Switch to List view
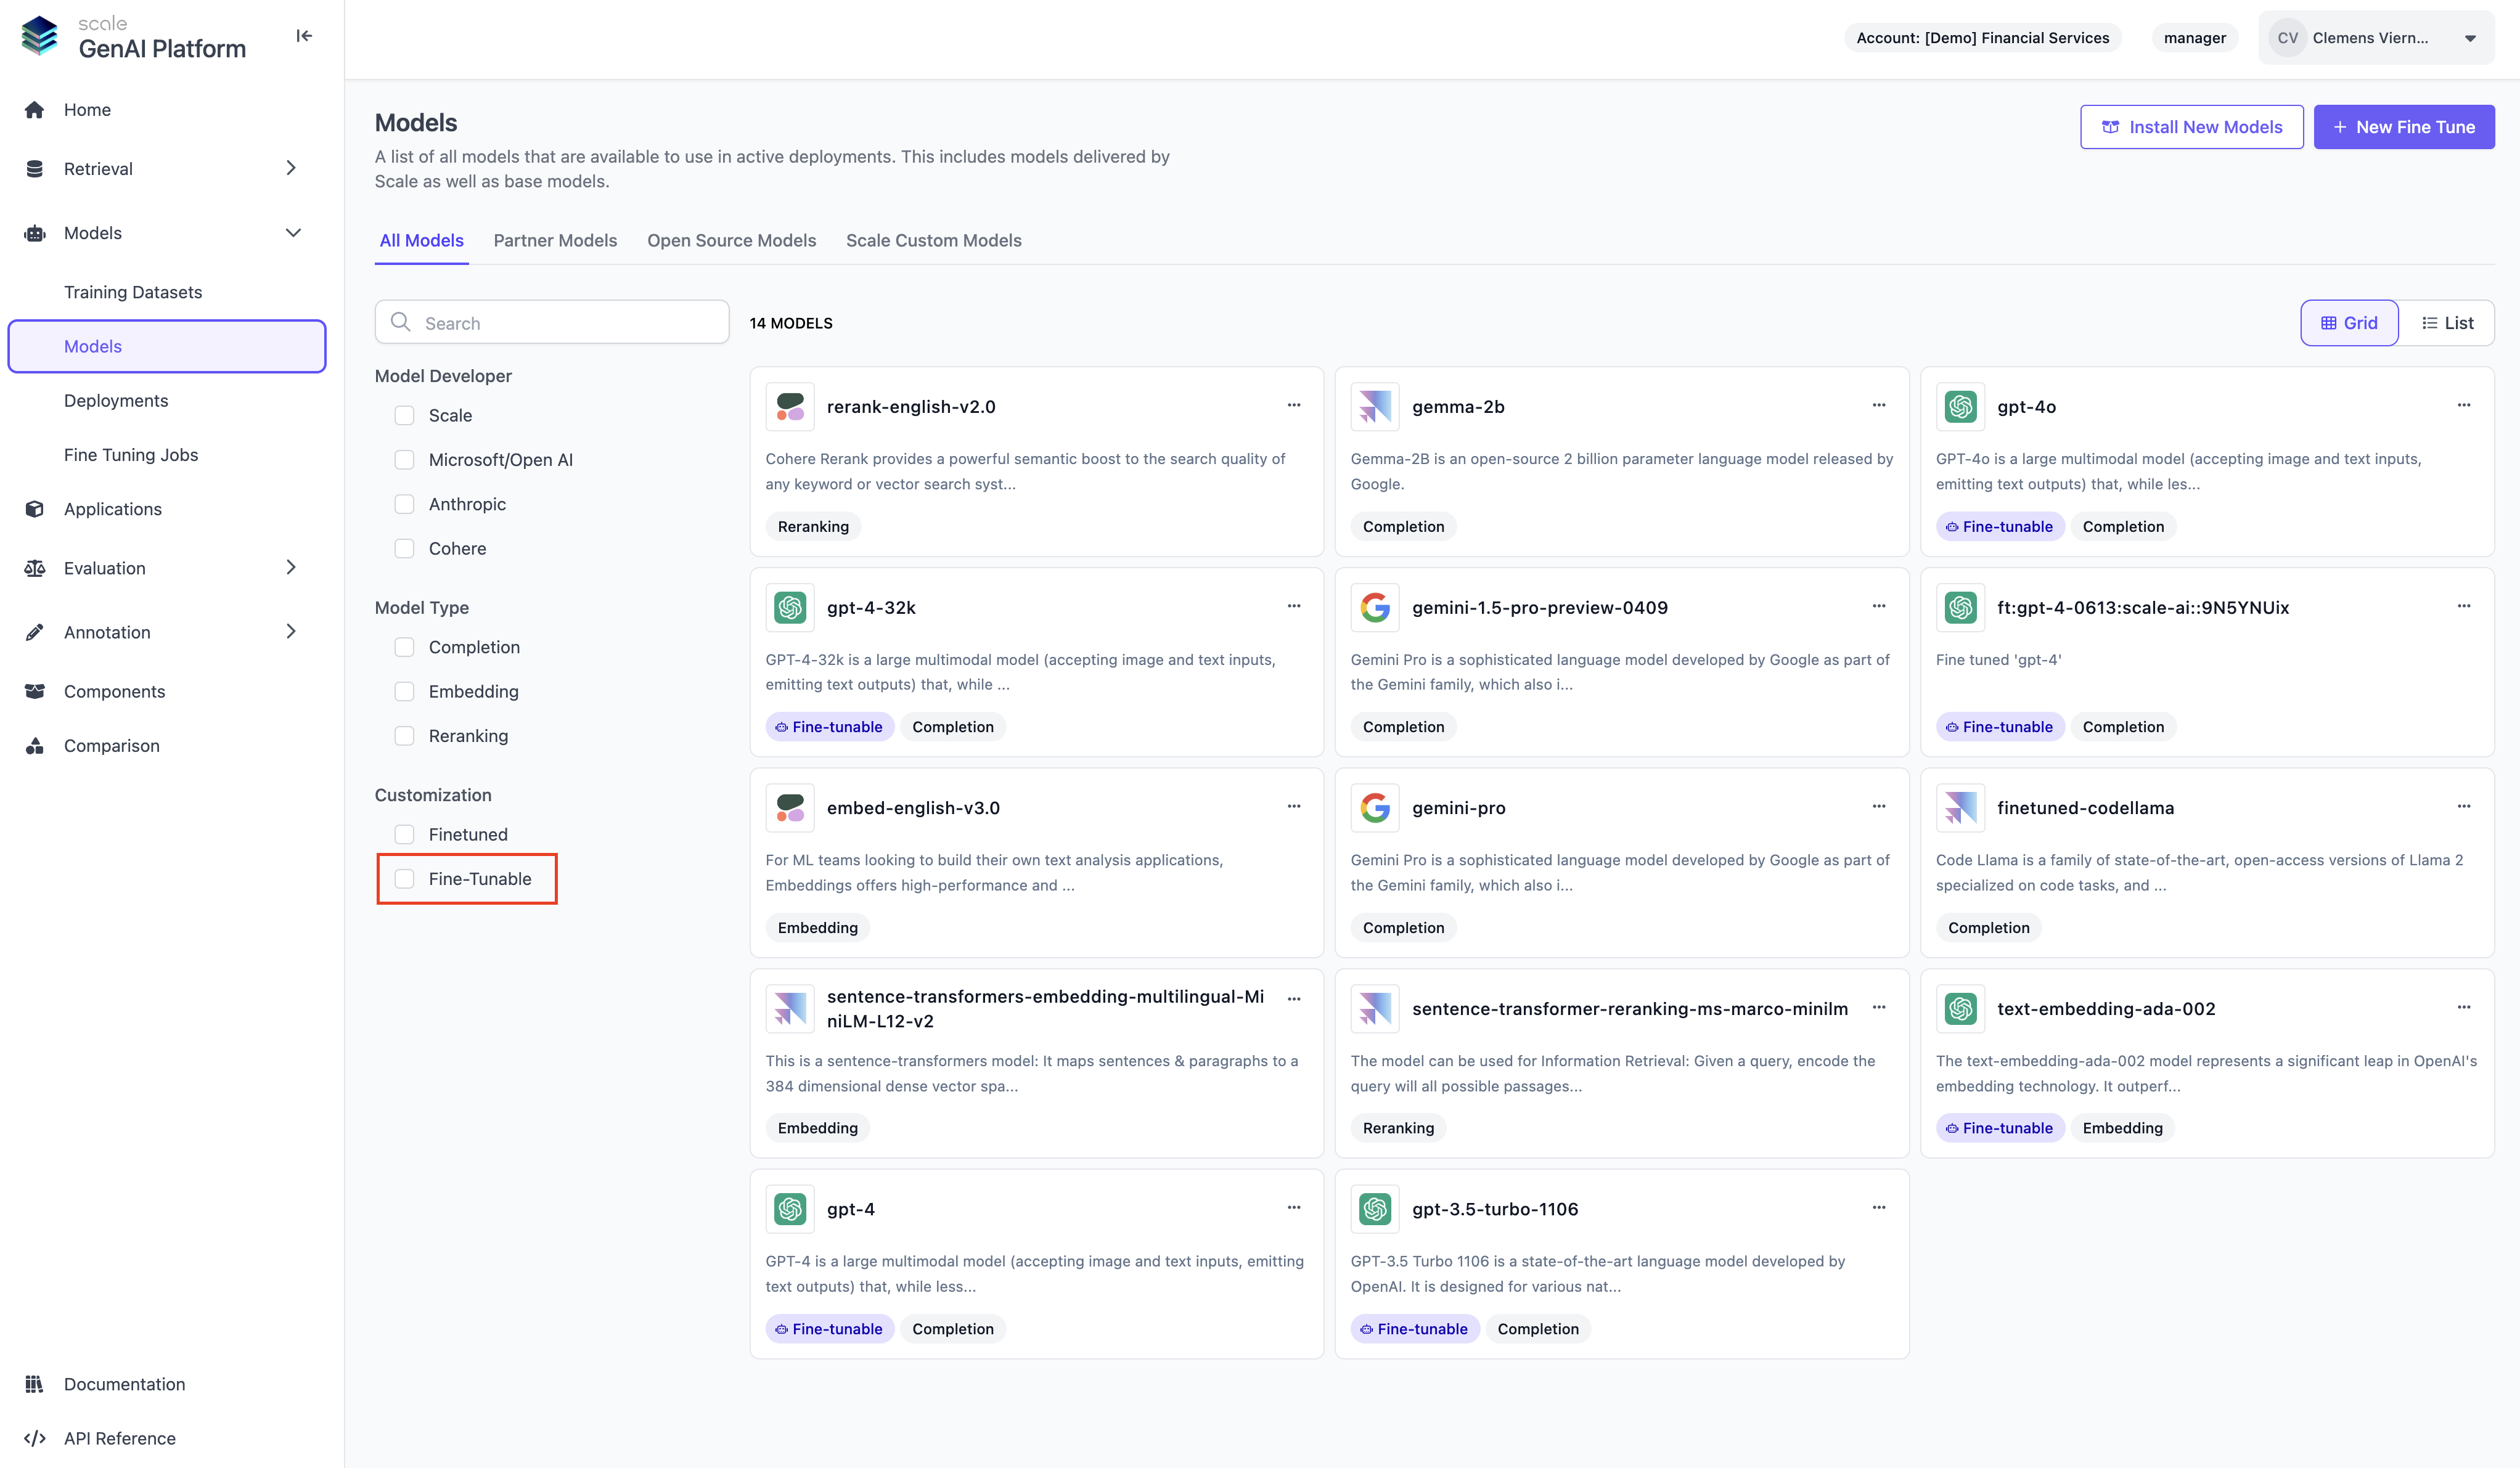 [2447, 322]
